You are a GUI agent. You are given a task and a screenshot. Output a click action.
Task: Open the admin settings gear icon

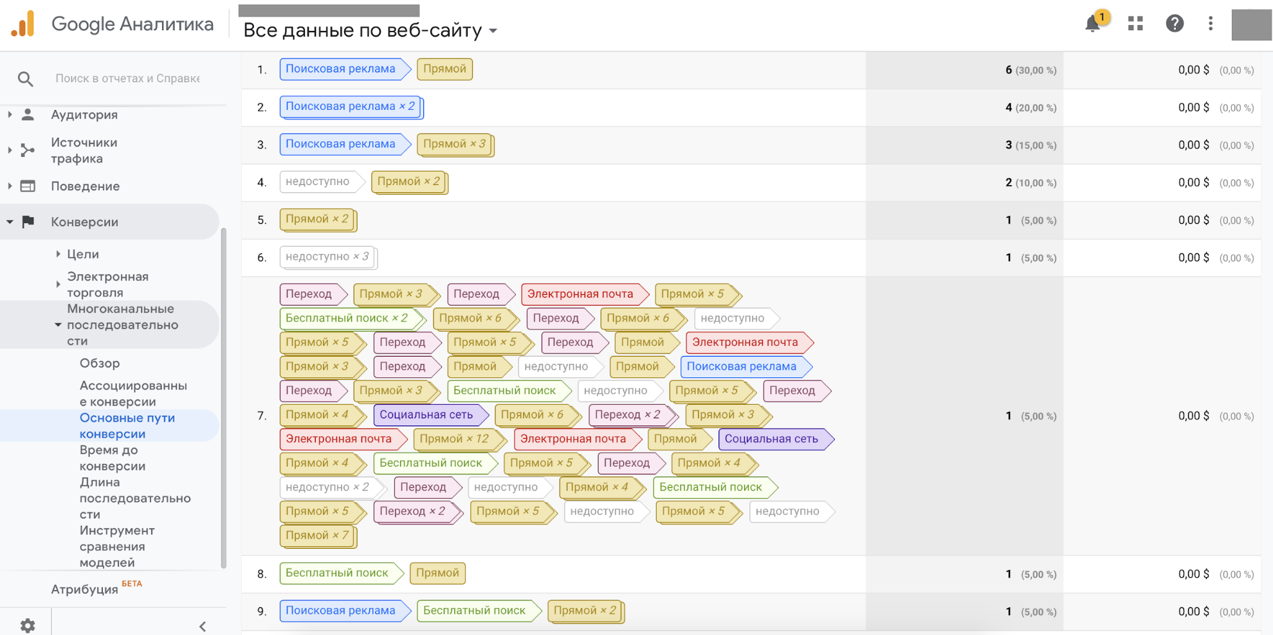point(28,625)
